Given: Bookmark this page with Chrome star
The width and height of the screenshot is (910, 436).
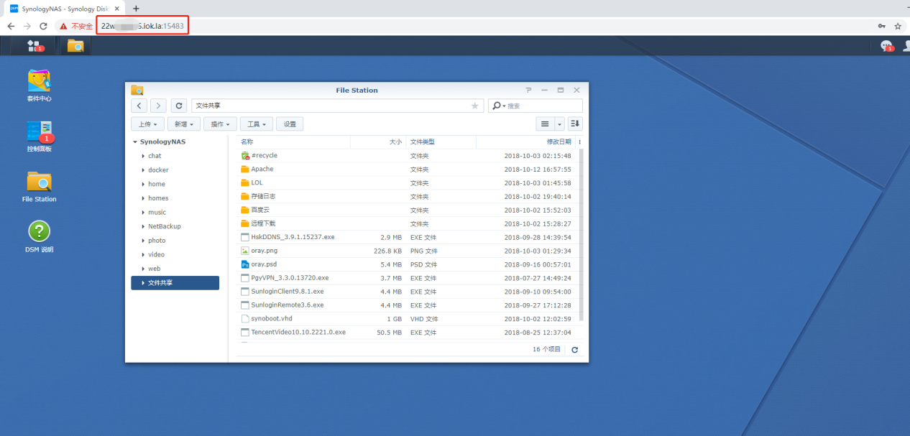Looking at the screenshot, I should tap(898, 26).
